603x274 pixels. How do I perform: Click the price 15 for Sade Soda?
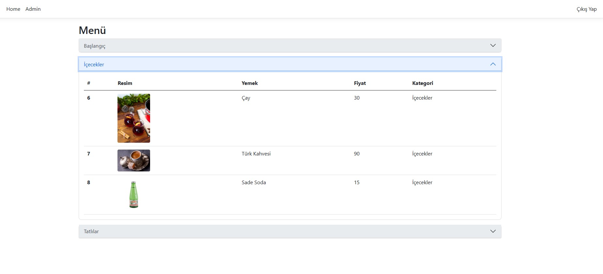tap(357, 182)
